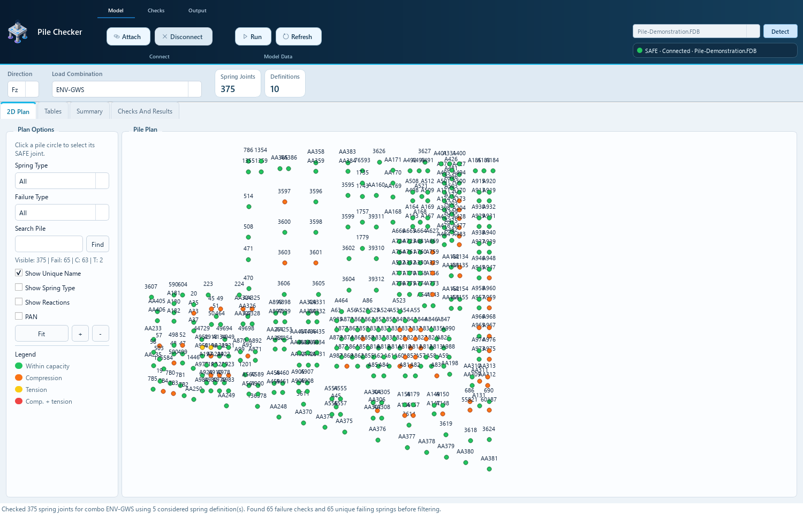This screenshot has width=803, height=514.
Task: Click the Comp. + tension red legend swatch
Action: (x=19, y=402)
